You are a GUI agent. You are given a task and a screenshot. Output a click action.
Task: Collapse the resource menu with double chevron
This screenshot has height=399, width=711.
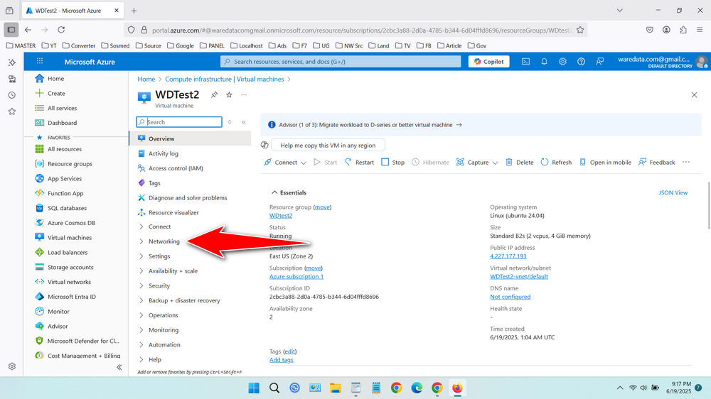243,122
